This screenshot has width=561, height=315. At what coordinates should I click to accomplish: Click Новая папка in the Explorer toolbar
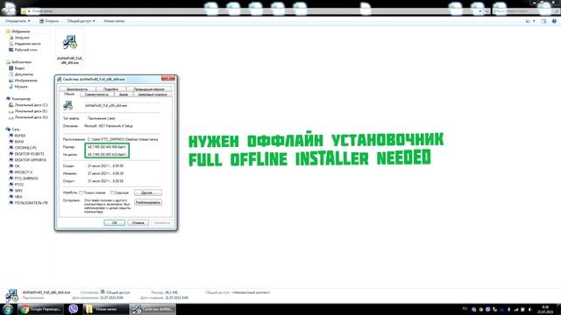coord(114,21)
